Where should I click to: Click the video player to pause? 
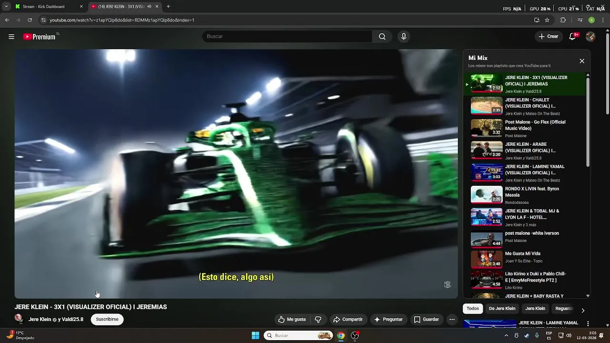[236, 174]
